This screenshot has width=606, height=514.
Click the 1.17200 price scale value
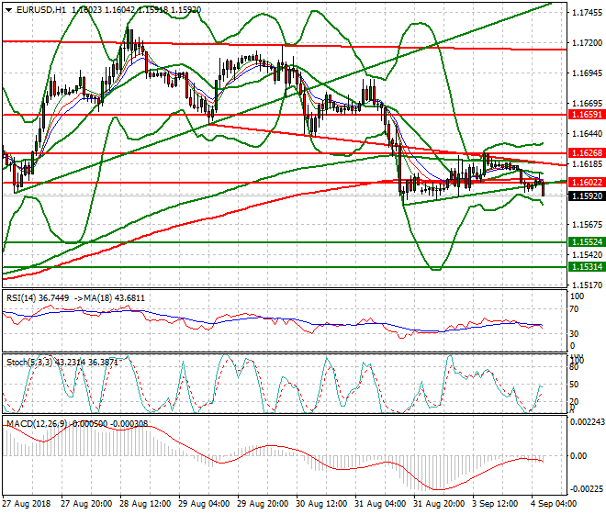click(x=587, y=43)
